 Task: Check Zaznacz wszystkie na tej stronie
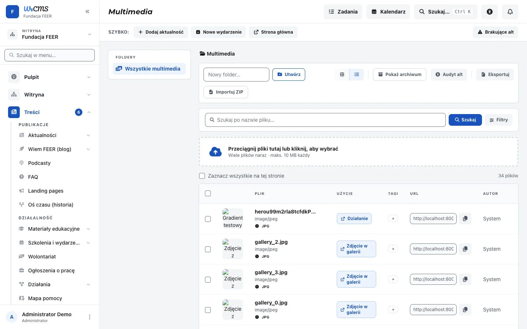pyautogui.click(x=202, y=176)
